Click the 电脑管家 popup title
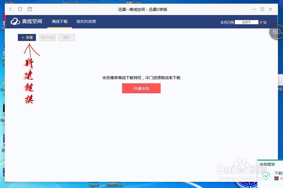 coord(267,164)
